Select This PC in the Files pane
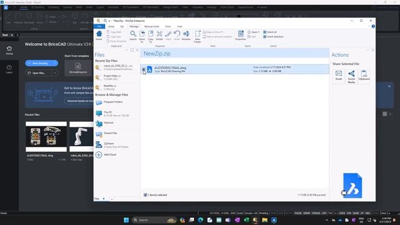 (117, 114)
